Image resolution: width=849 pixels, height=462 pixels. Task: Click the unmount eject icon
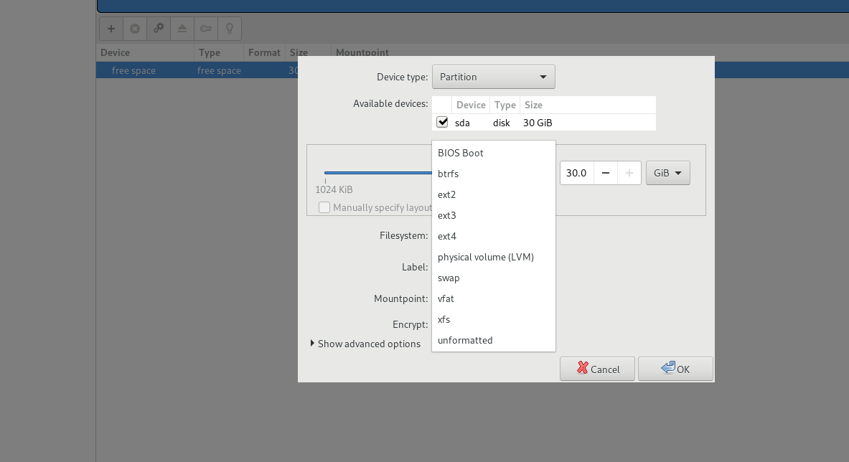[182, 29]
